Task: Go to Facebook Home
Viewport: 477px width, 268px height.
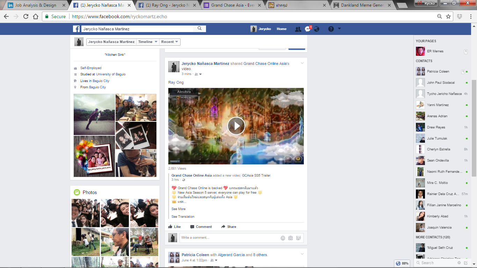Action: tap(281, 29)
